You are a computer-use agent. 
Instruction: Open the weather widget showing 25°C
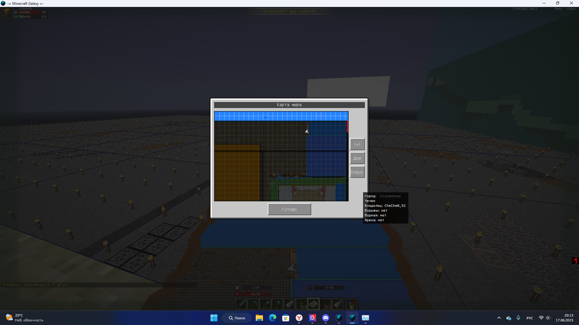(24, 318)
